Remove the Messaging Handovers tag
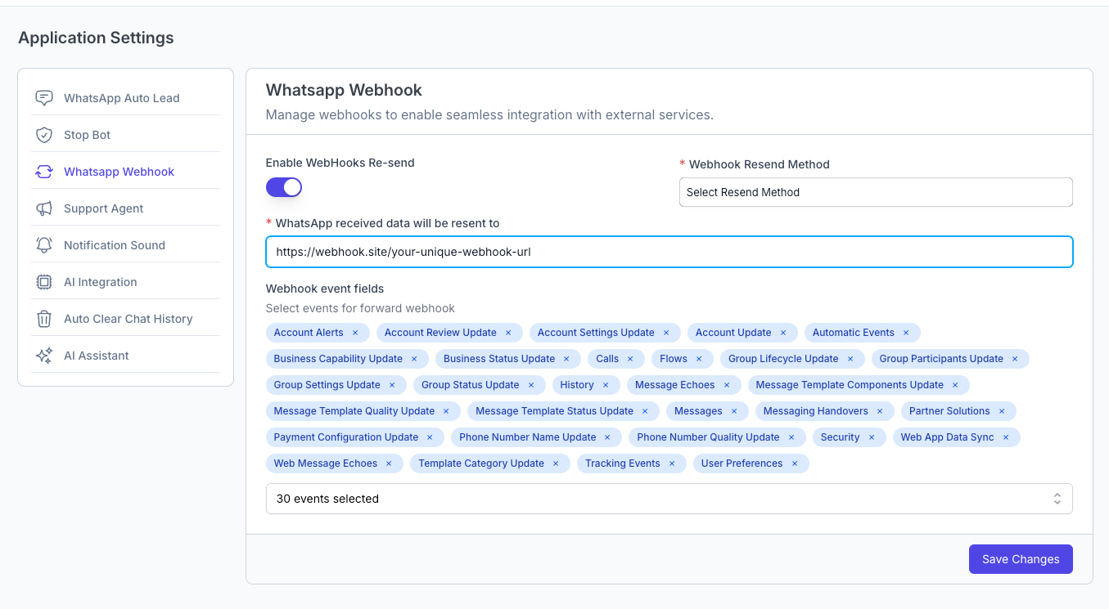The height and width of the screenshot is (609, 1109). click(x=880, y=411)
